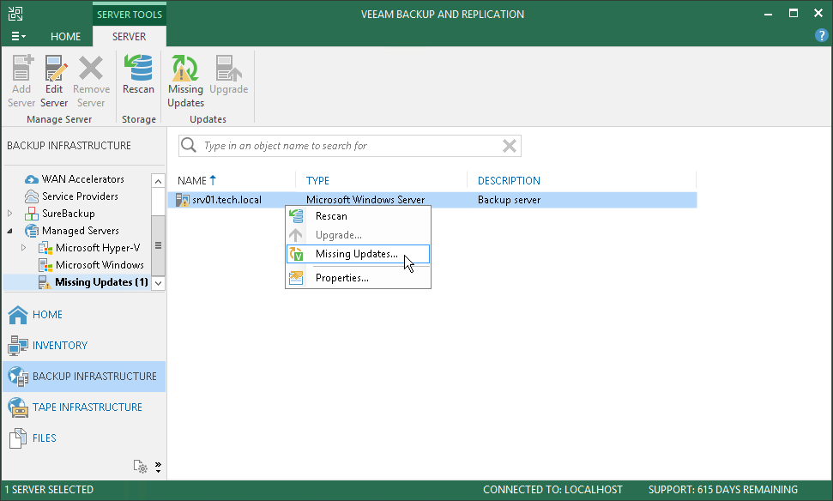Open the HOME view link

[47, 315]
